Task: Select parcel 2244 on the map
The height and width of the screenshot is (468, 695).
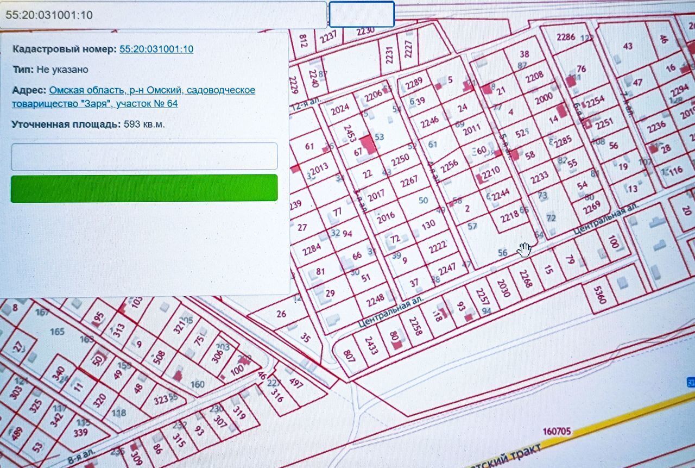Action: [501, 194]
